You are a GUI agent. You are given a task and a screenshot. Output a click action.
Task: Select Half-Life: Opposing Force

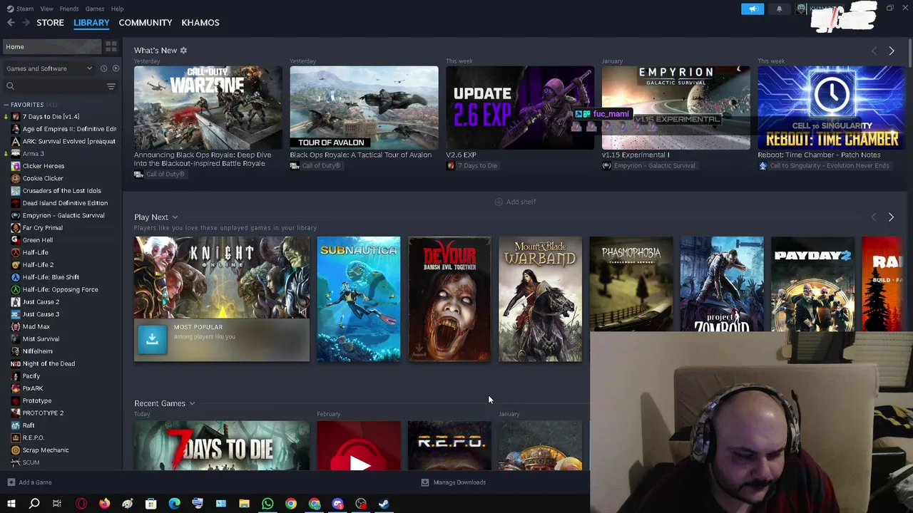(x=60, y=289)
